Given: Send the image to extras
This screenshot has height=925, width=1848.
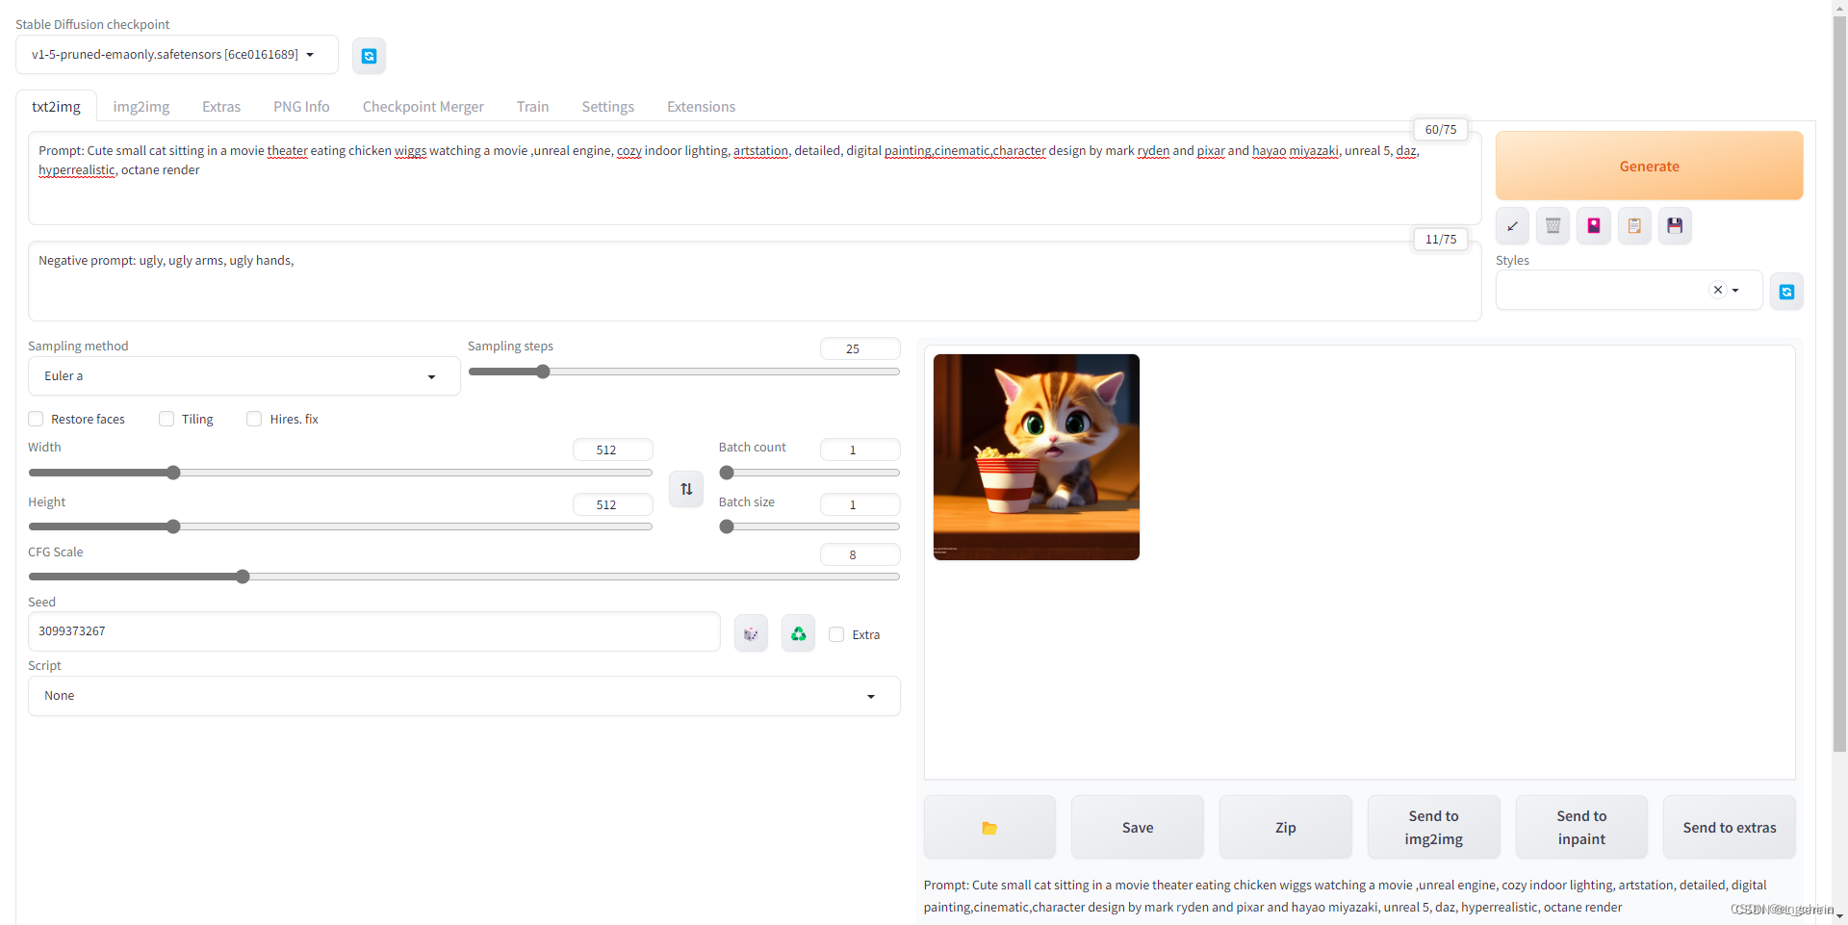Looking at the screenshot, I should coord(1730,827).
